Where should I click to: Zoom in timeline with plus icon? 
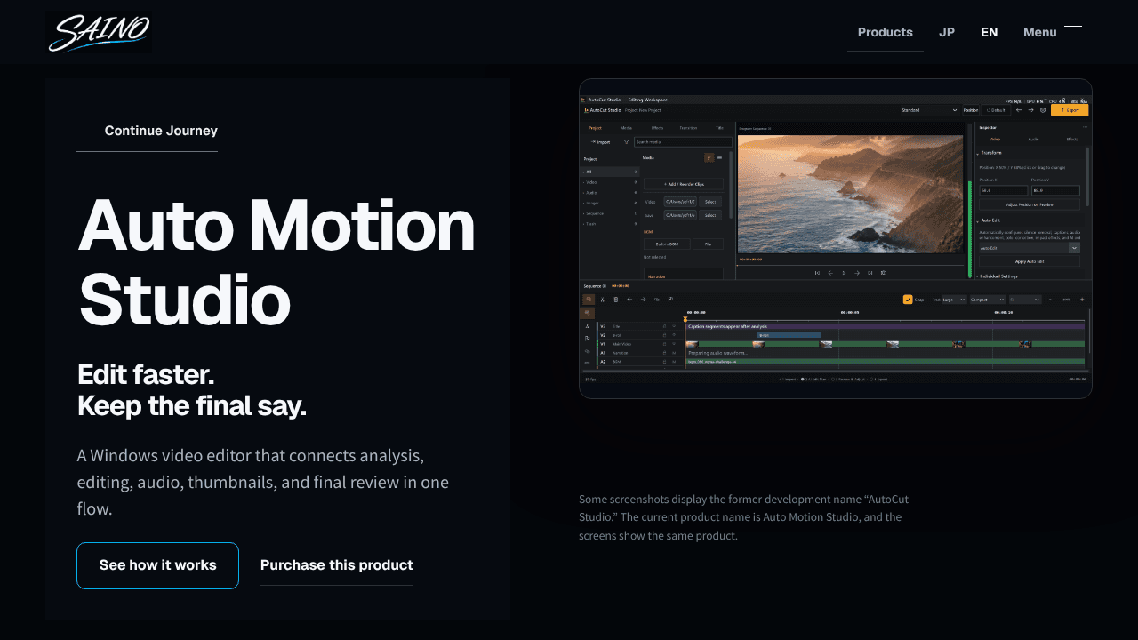[1082, 300]
